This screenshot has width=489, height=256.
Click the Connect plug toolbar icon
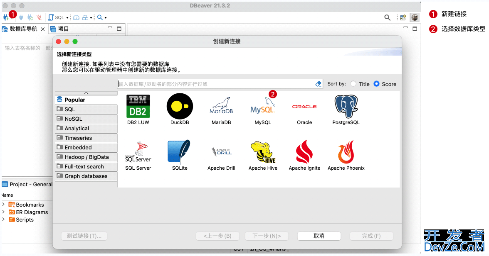21,17
